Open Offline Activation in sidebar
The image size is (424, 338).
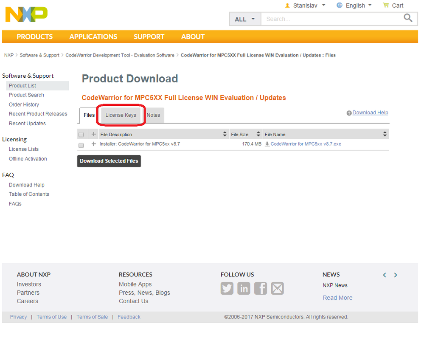(x=28, y=159)
